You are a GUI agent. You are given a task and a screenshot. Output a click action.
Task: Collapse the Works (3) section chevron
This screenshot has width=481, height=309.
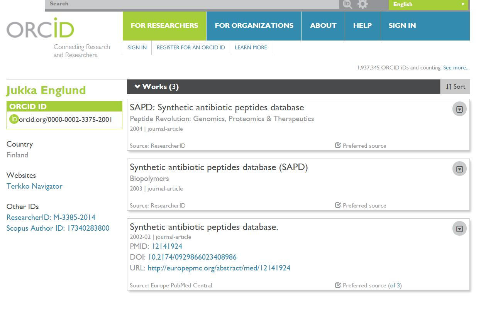[137, 87]
